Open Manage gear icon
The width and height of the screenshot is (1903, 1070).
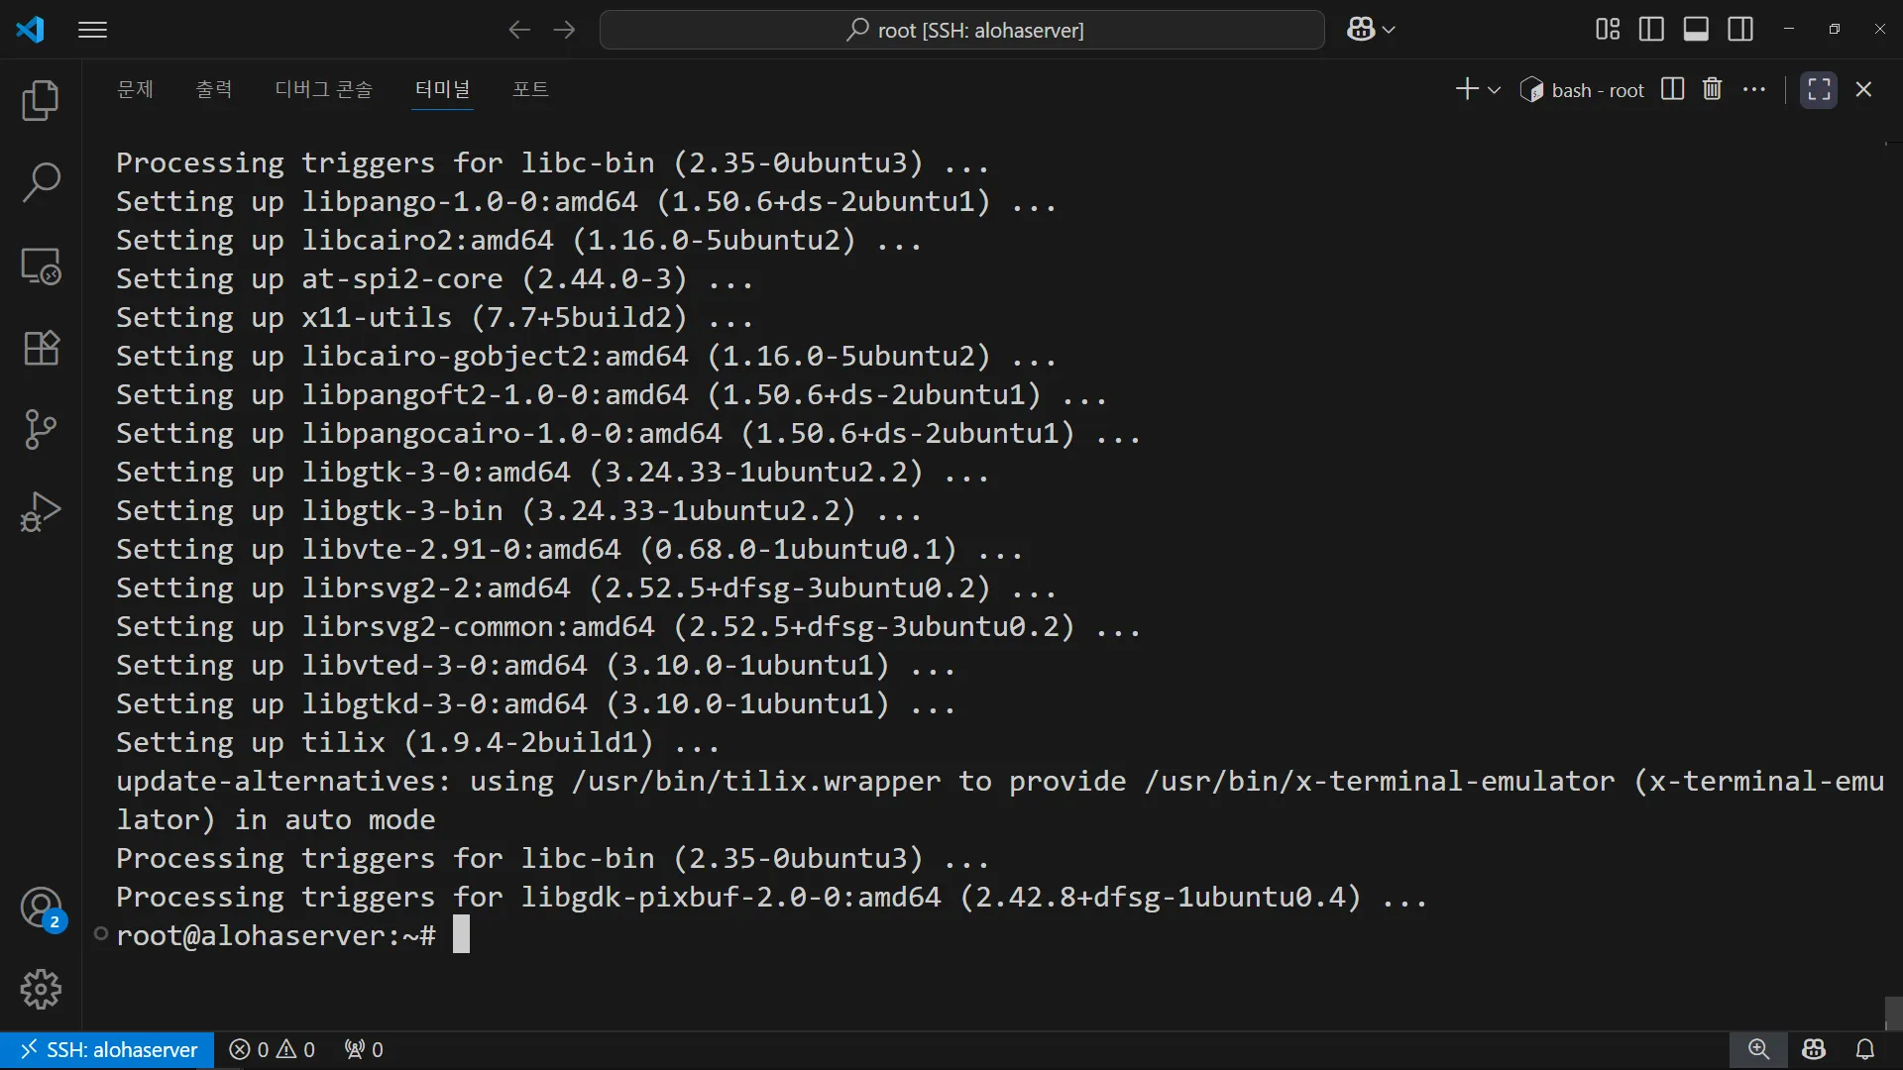(41, 989)
